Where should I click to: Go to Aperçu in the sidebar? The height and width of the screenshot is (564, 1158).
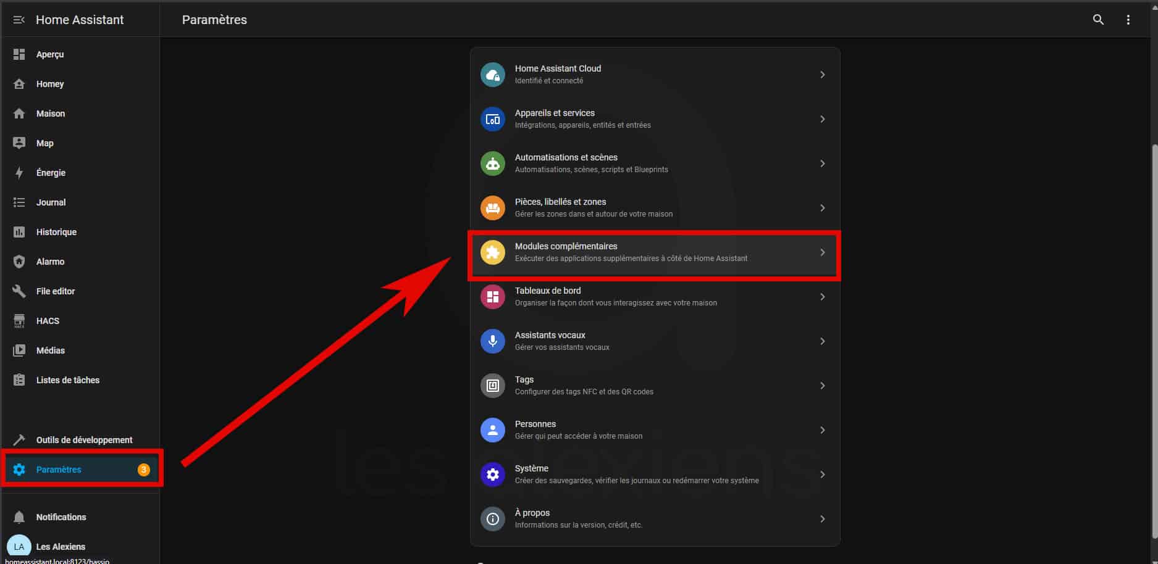click(x=80, y=54)
